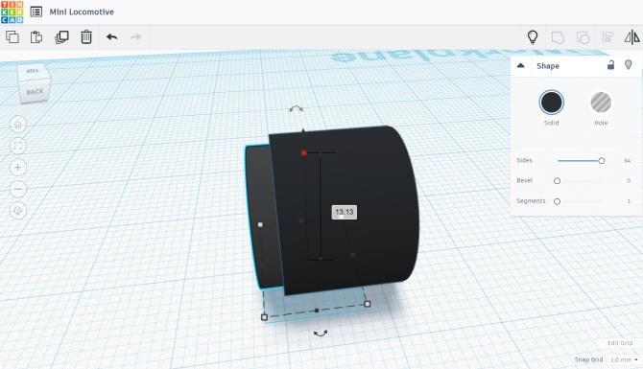This screenshot has width=643, height=369.
Task: Click the black cone lift handle above cylinder
Action: click(x=303, y=130)
